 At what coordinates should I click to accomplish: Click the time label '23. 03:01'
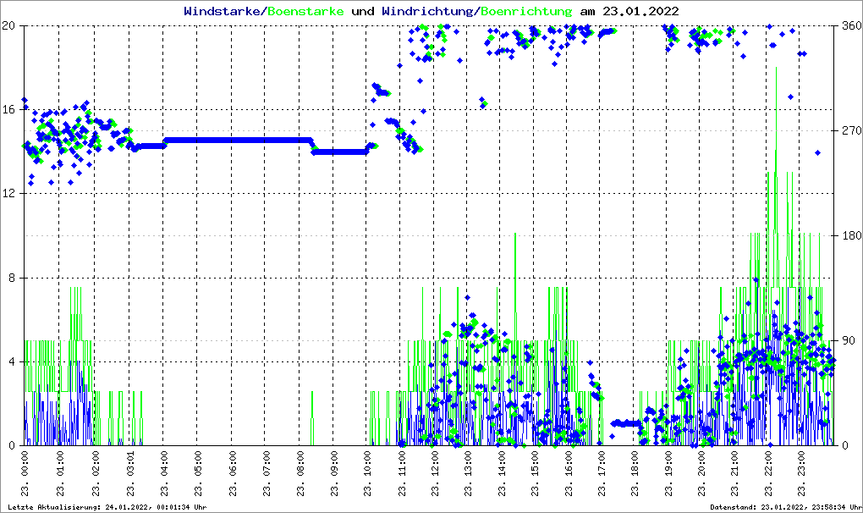[x=130, y=473]
